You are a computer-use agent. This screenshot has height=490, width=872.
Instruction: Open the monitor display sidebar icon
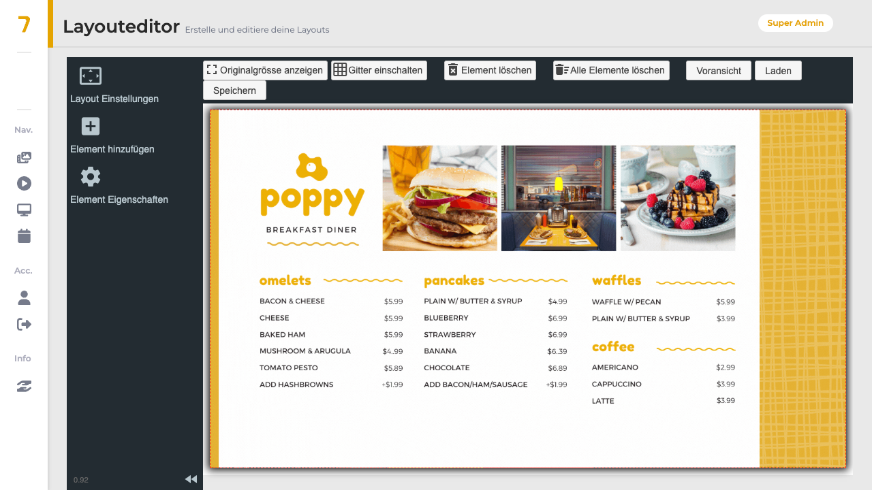[24, 210]
